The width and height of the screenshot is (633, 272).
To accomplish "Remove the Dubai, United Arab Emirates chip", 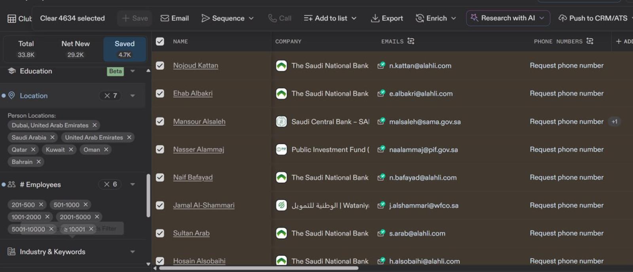I will tap(95, 125).
